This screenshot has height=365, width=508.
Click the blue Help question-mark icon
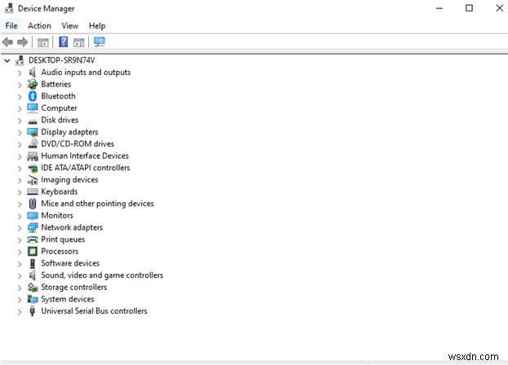63,42
